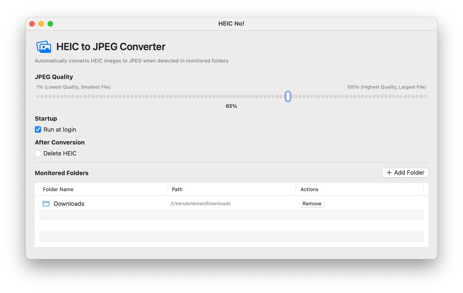Select the Downloads folder row name
The image size is (463, 293).
click(69, 203)
